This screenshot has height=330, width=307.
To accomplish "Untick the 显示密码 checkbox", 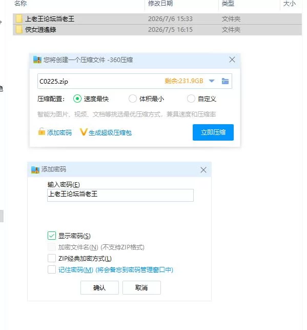I will [x=52, y=236].
